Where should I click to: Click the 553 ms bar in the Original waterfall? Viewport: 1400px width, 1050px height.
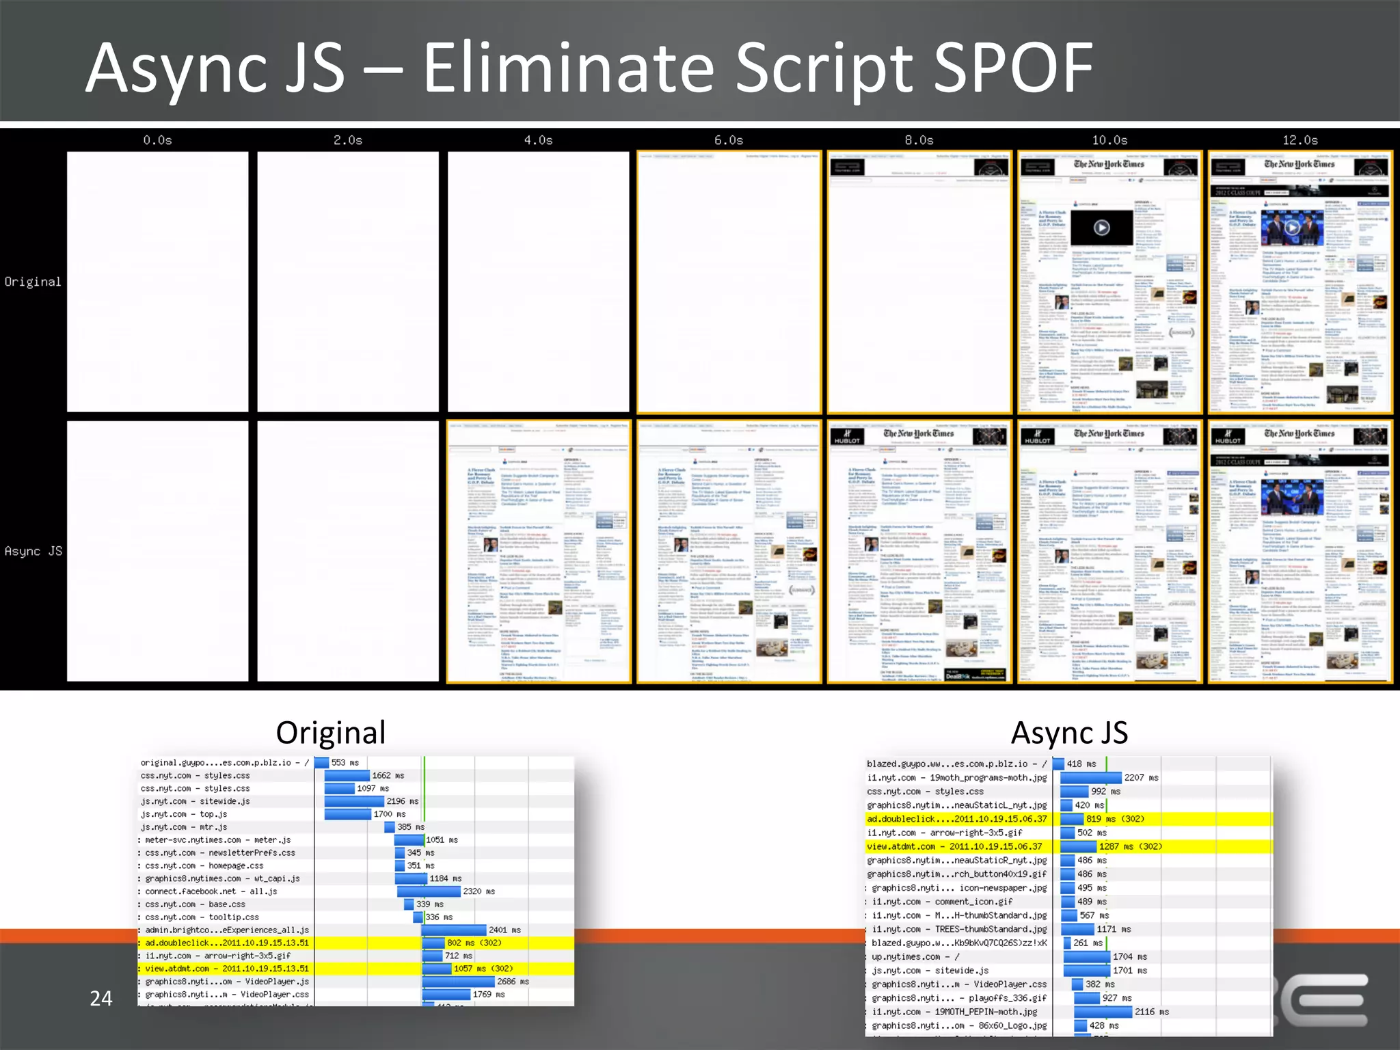pyautogui.click(x=321, y=762)
